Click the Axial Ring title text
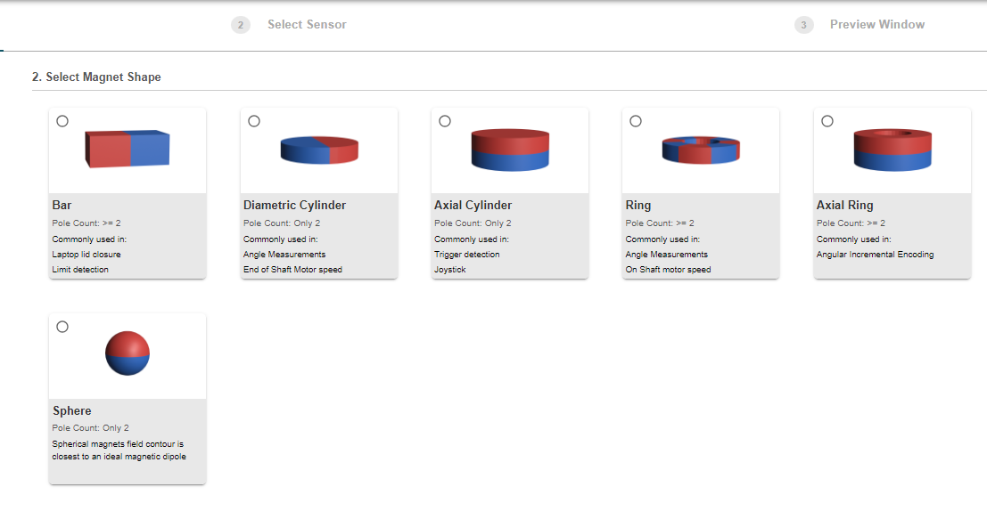Viewport: 987px width, 527px height. click(x=844, y=206)
